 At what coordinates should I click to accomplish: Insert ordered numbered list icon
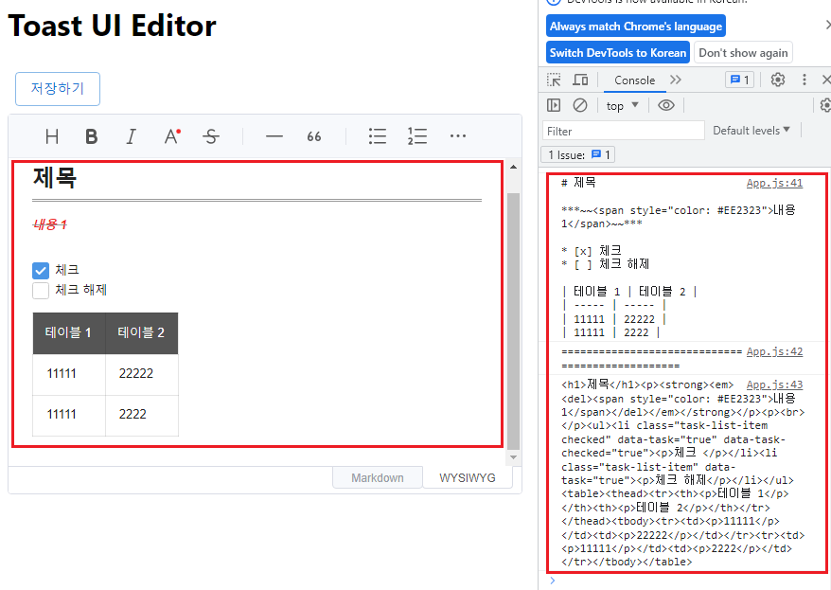click(417, 136)
